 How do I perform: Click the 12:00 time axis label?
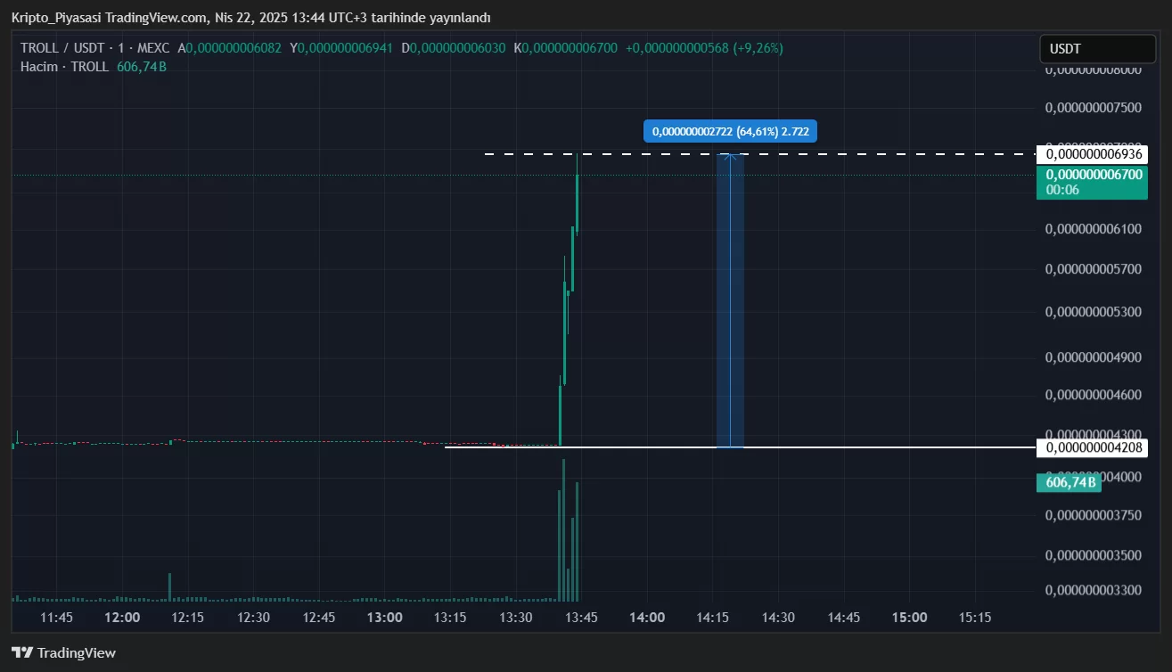pos(122,618)
